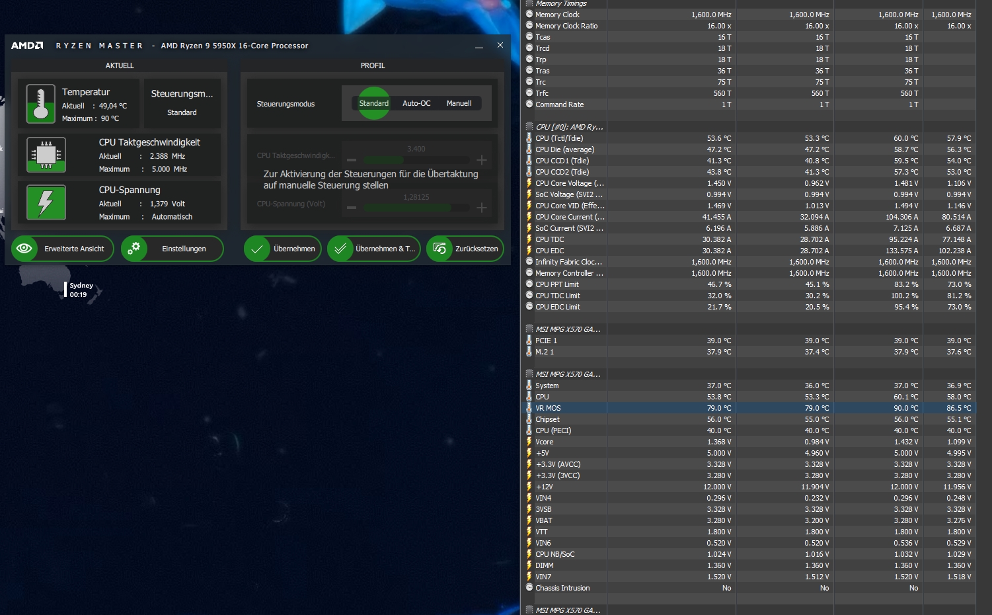This screenshot has height=615, width=992.
Task: Click the CPU Taktgeschwindigkeit slider bar
Action: 416,160
